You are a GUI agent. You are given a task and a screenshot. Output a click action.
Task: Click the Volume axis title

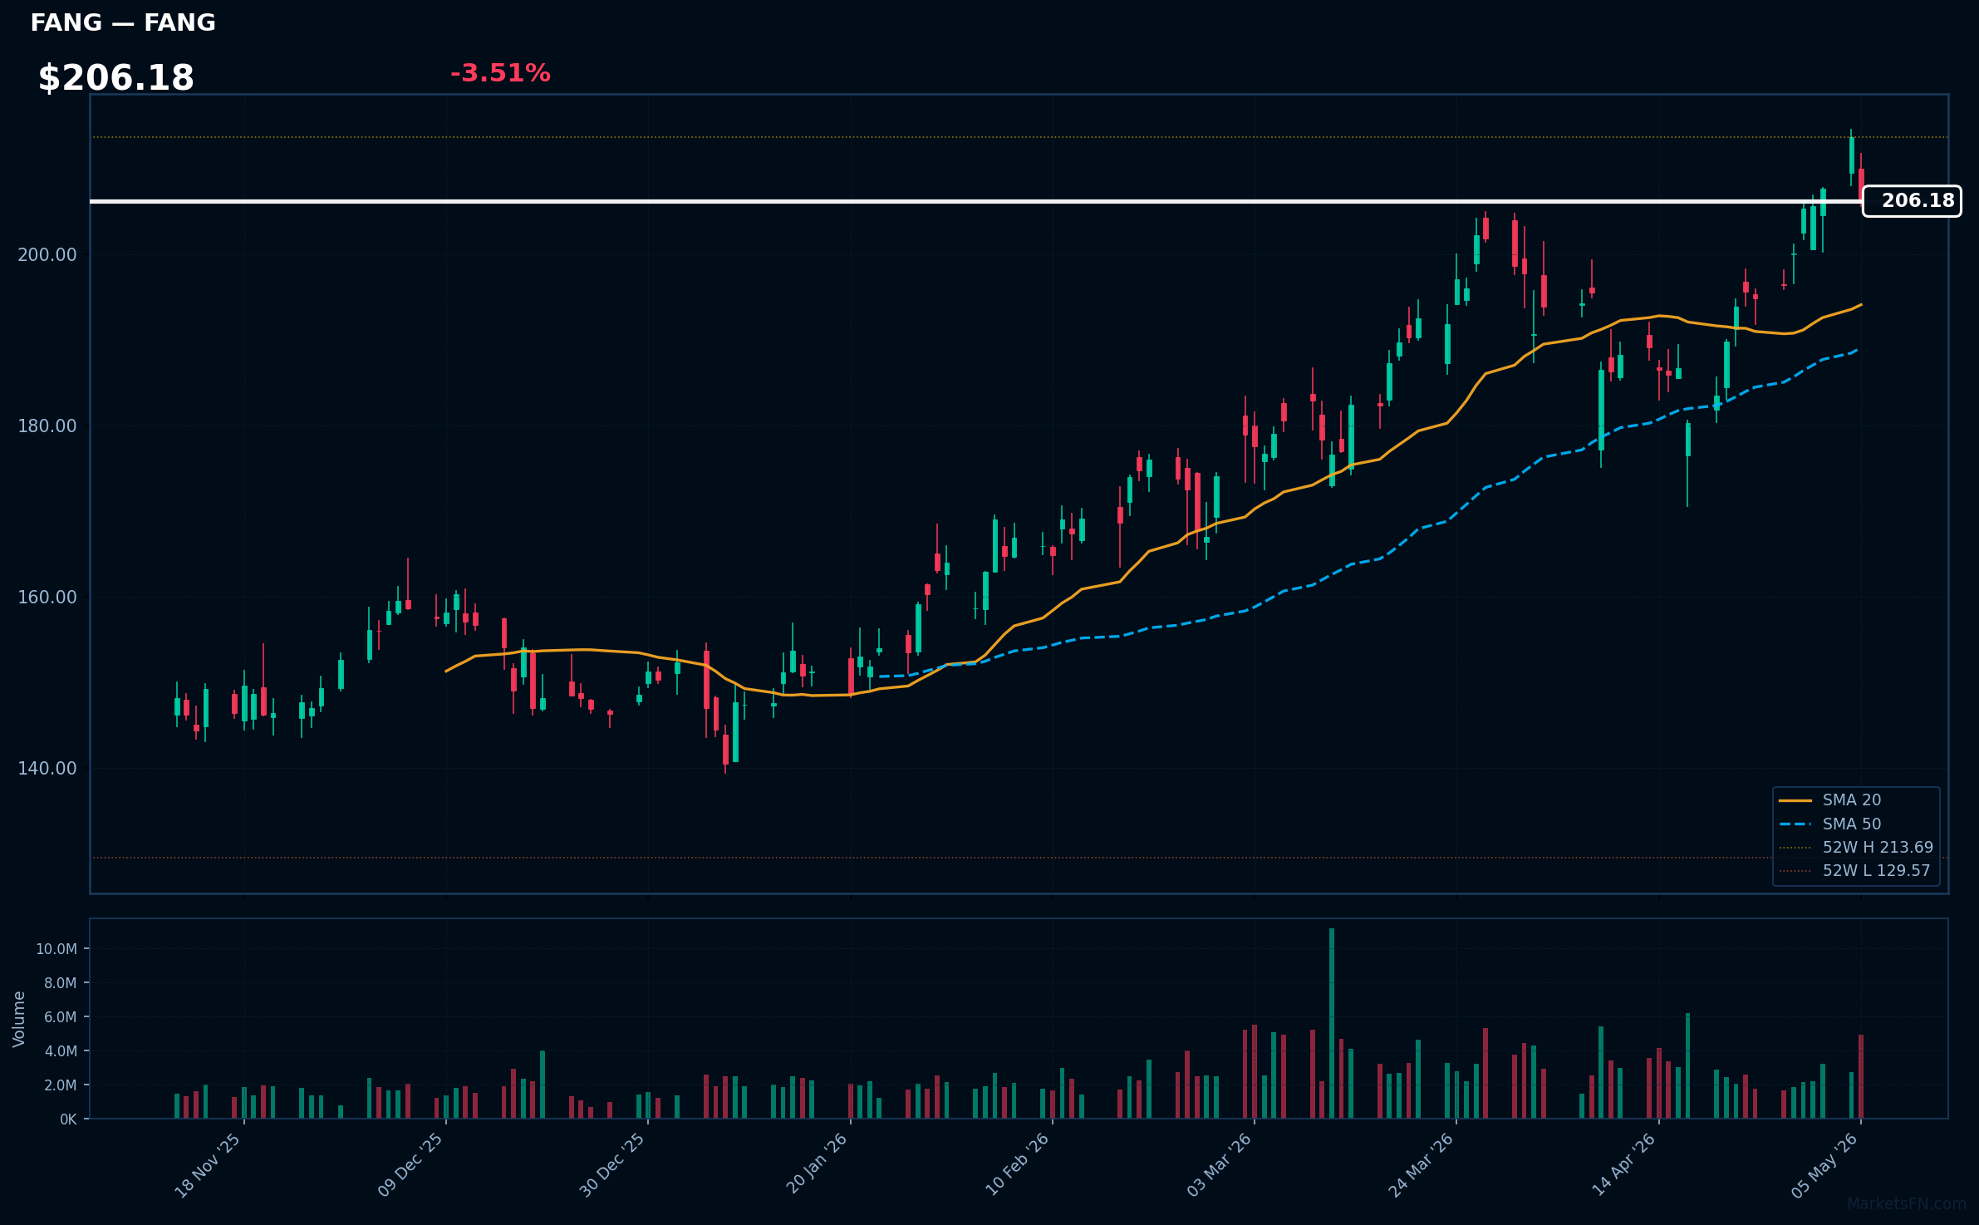[x=19, y=1019]
